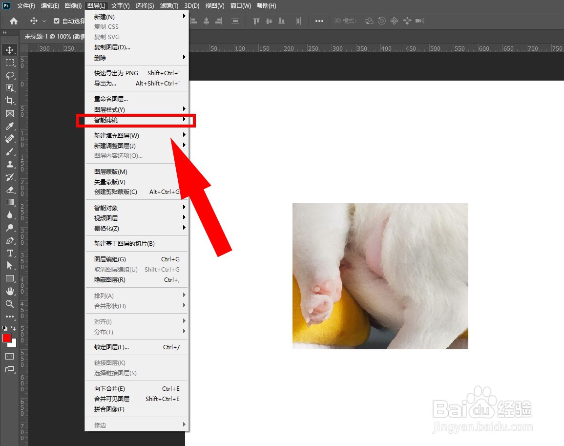Select the Gradient tool
This screenshot has height=446, width=564.
(x=10, y=202)
